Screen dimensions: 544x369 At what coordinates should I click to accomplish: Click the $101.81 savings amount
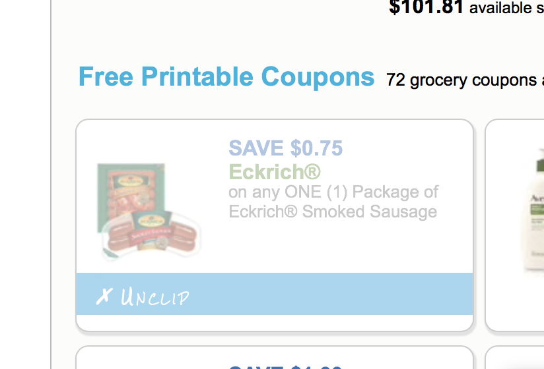click(x=426, y=8)
